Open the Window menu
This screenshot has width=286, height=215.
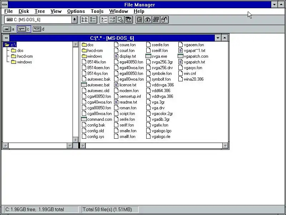coord(119,11)
